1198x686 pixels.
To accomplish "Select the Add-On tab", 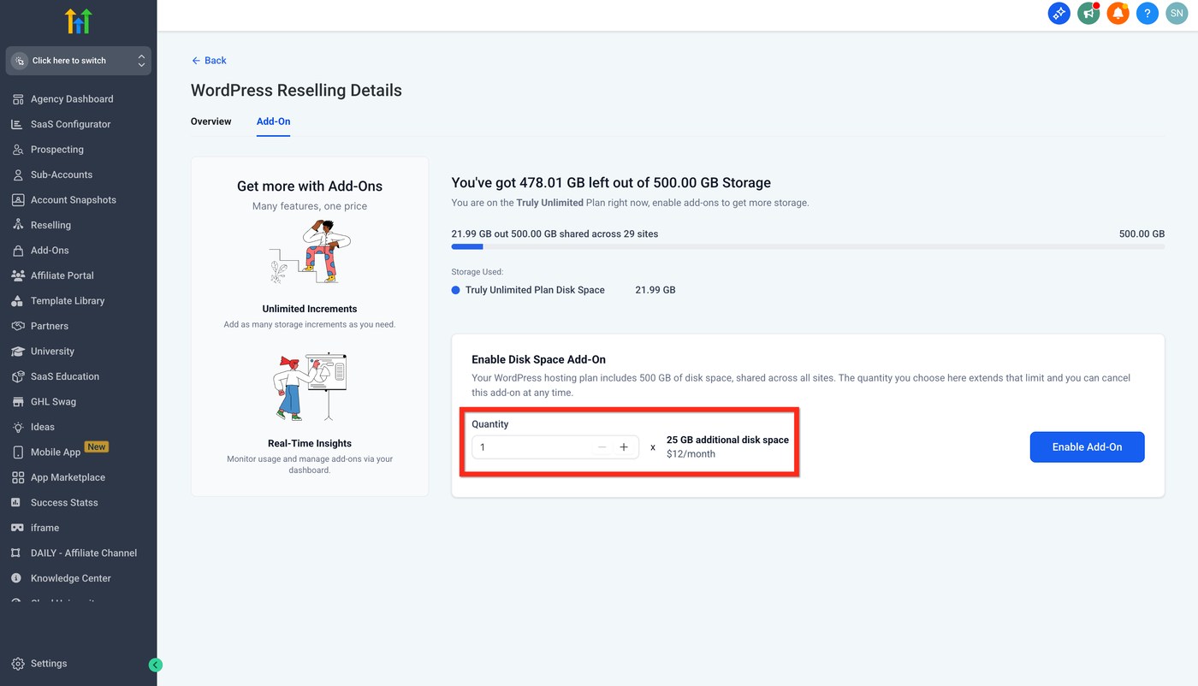I will click(x=273, y=121).
